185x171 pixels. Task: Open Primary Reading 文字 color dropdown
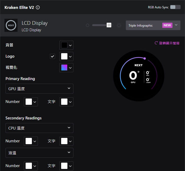(x=66, y=102)
